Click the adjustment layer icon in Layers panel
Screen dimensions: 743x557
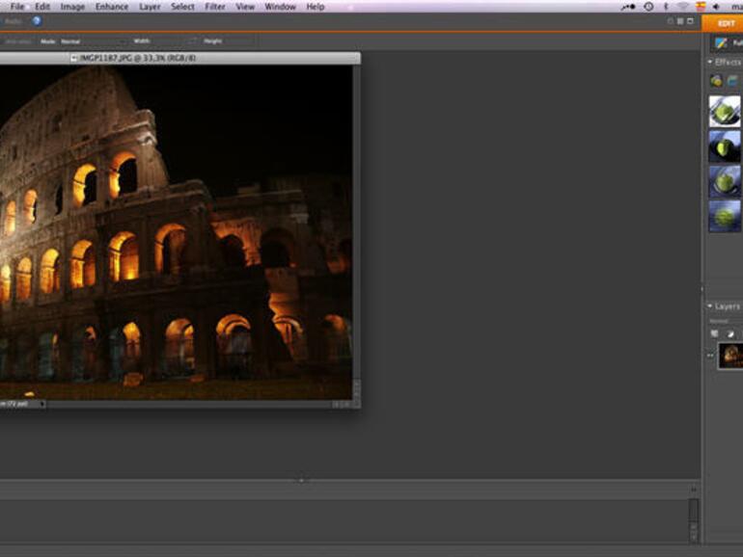click(x=730, y=333)
